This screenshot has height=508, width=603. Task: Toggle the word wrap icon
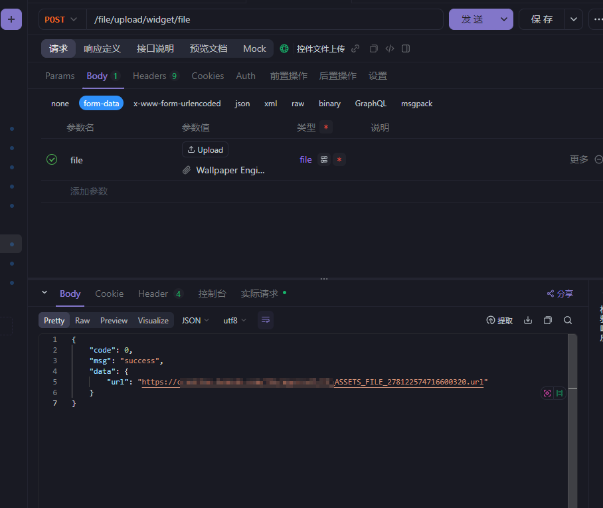point(266,320)
